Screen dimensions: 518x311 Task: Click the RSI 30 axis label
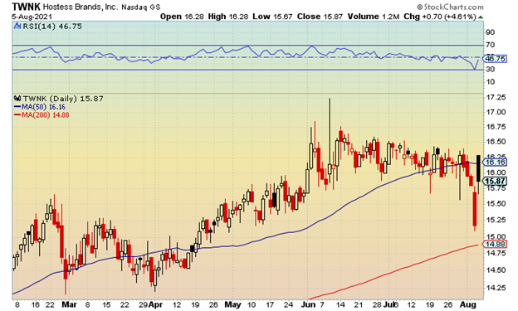490,70
